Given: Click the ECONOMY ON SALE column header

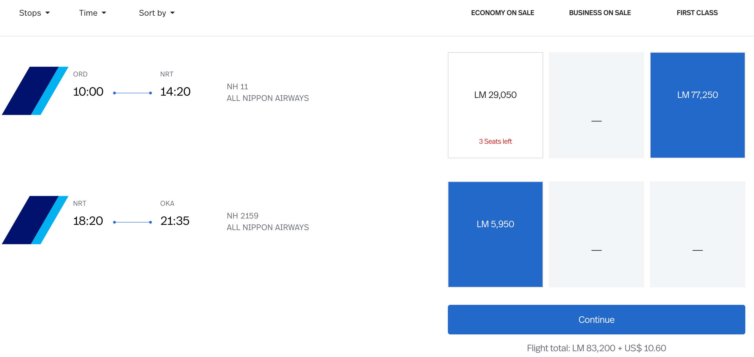Looking at the screenshot, I should point(502,13).
